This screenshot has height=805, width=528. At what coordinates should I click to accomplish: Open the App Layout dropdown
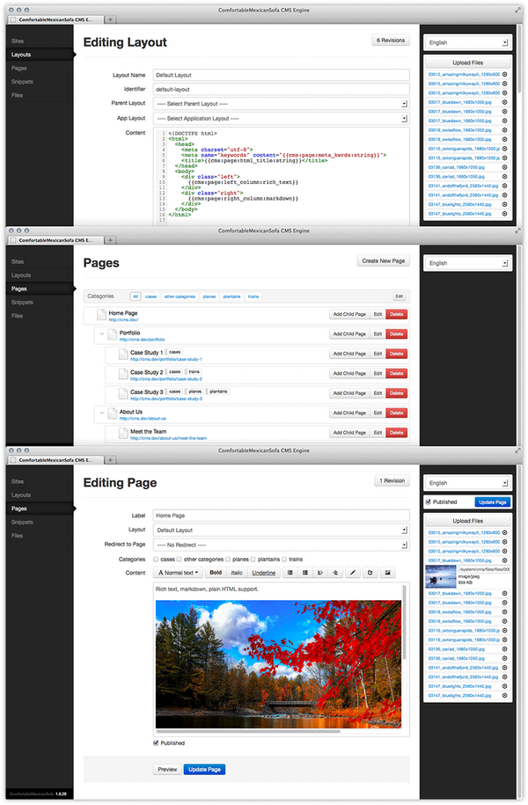(281, 118)
